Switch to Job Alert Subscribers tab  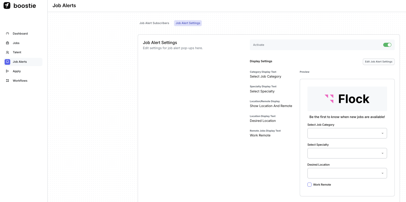tap(154, 23)
